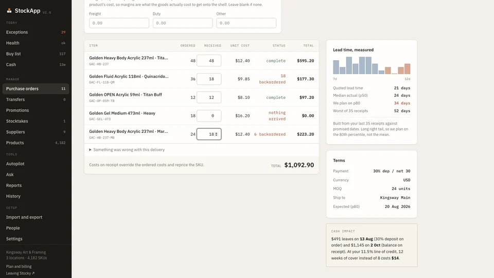494x278 pixels.
Task: Click the Golden Fluid Acrylic 118ml item name
Action: tap(129, 76)
